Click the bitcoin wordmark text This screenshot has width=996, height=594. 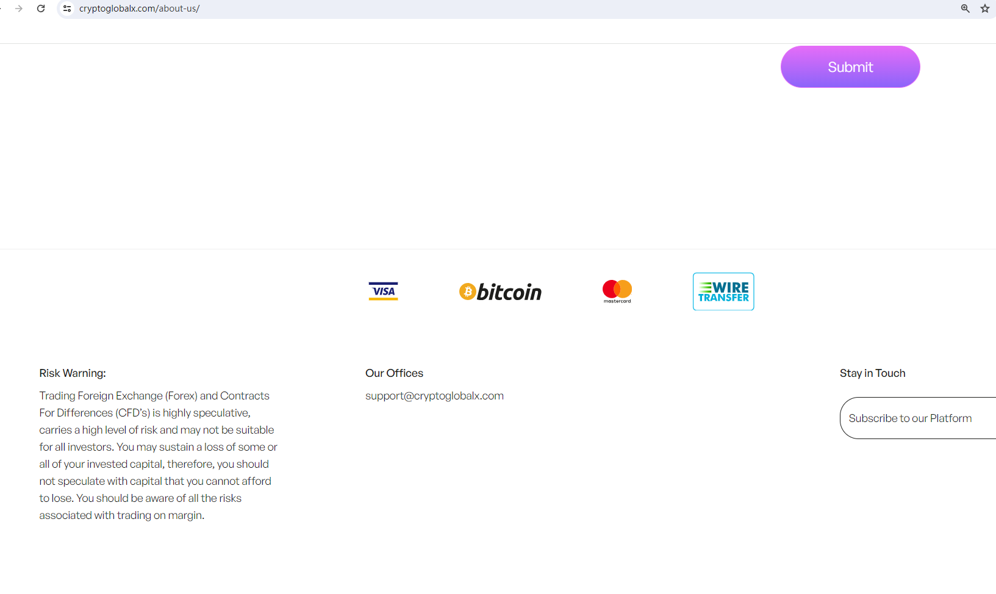(509, 293)
